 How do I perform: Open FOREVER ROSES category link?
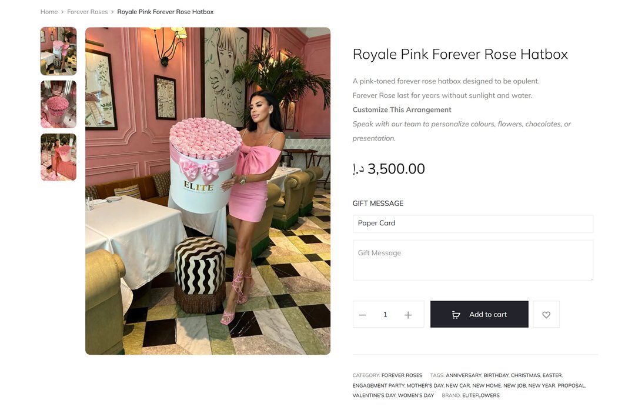click(x=402, y=375)
